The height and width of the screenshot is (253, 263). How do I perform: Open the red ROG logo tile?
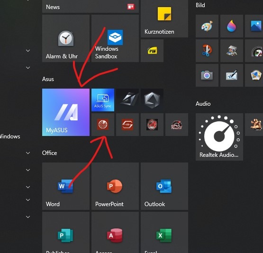point(152,125)
